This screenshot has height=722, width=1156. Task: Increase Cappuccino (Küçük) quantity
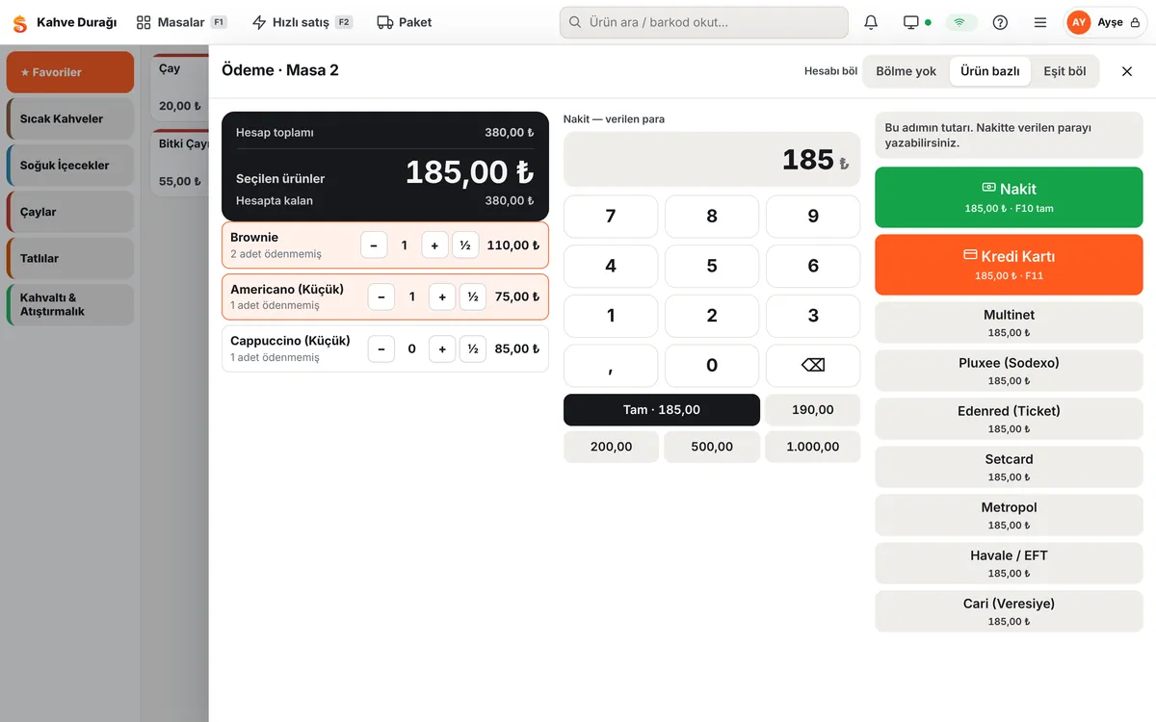click(442, 349)
